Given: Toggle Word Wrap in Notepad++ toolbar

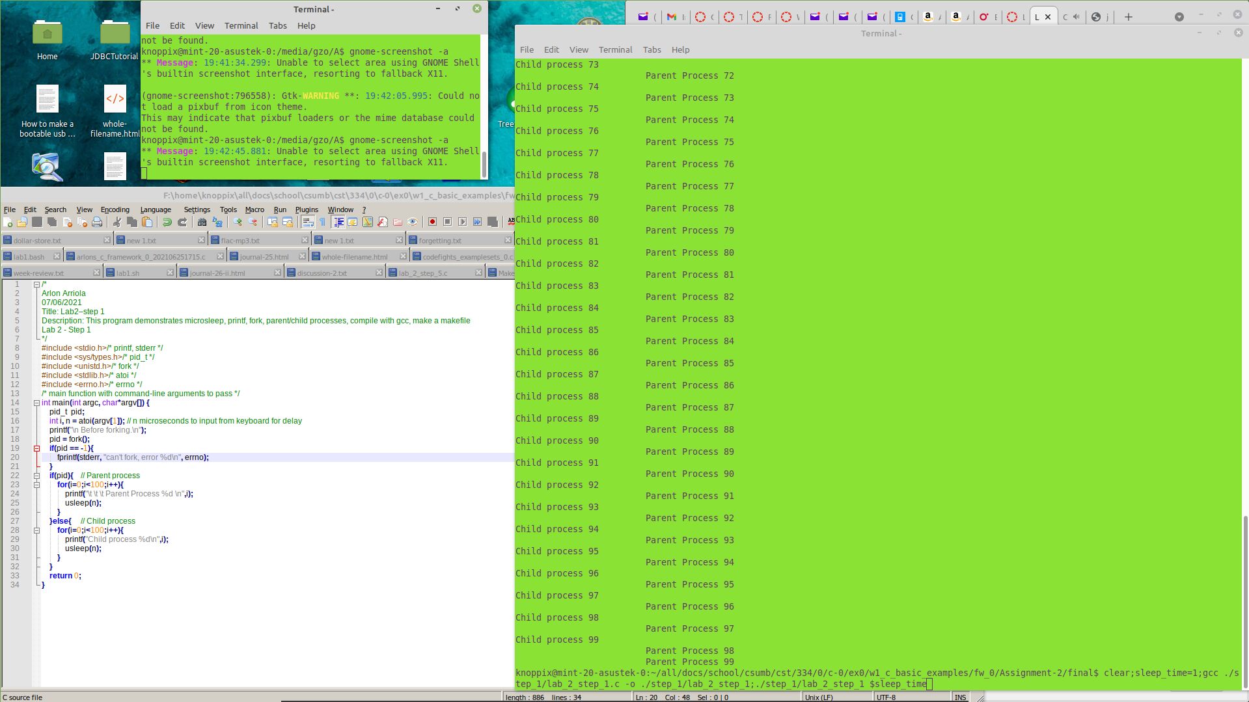Looking at the screenshot, I should click(x=308, y=223).
